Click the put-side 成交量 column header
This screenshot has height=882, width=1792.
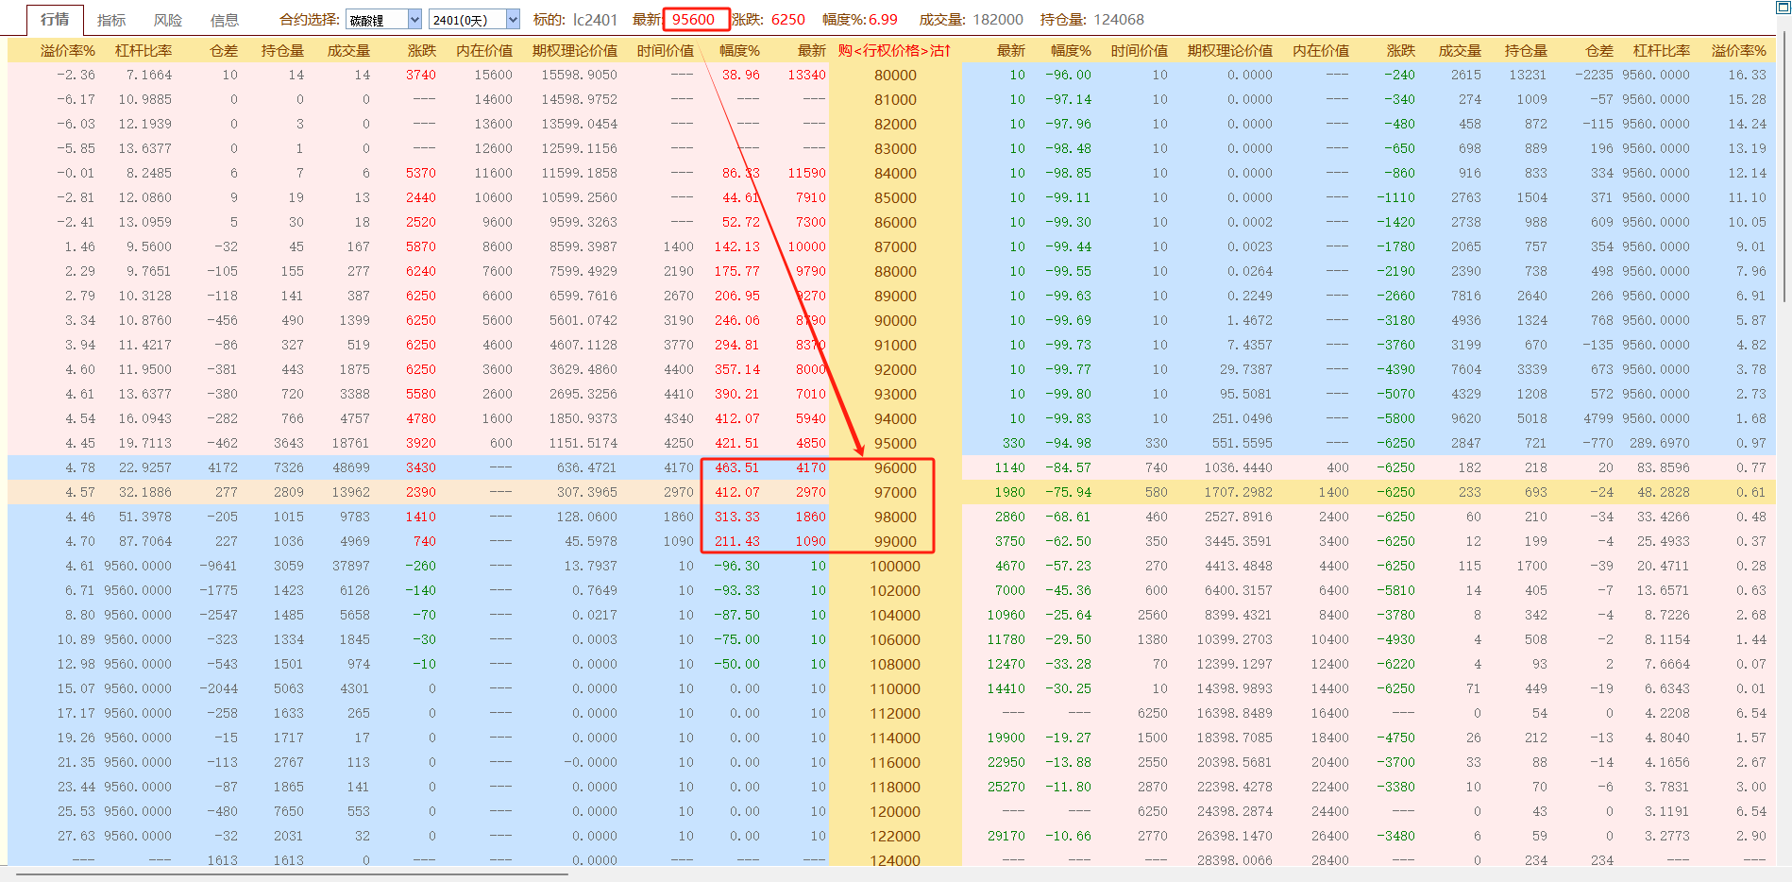tap(1459, 50)
